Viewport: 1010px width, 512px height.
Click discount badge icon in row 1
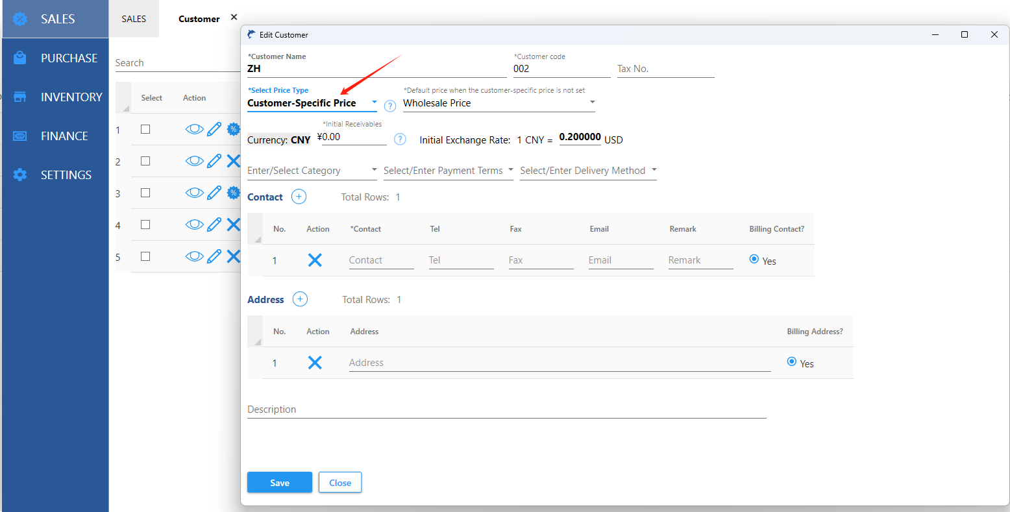click(233, 129)
